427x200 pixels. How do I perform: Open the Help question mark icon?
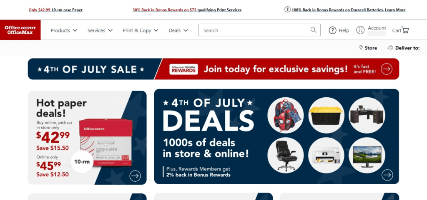click(332, 30)
